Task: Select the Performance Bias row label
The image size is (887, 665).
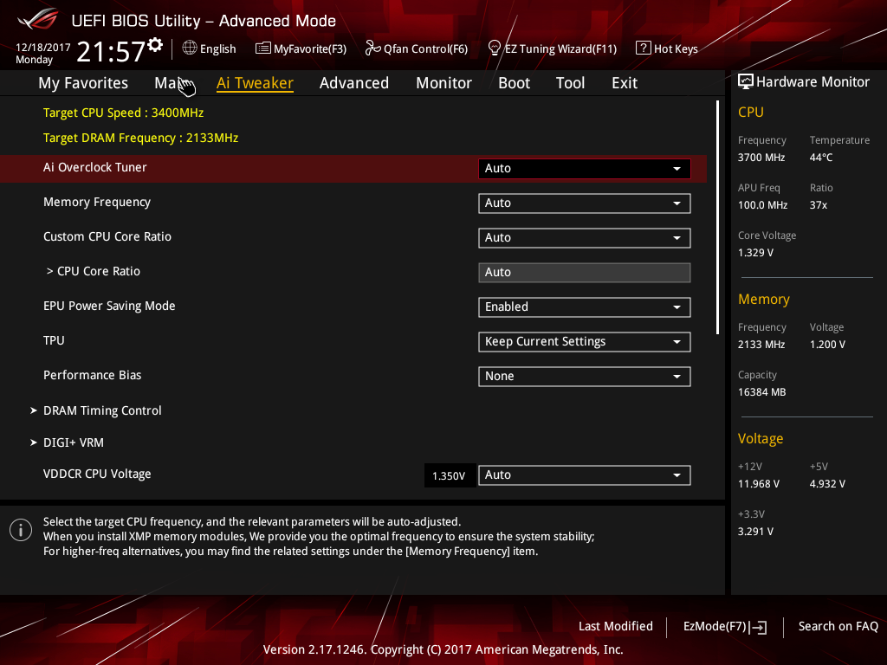Action: (92, 375)
